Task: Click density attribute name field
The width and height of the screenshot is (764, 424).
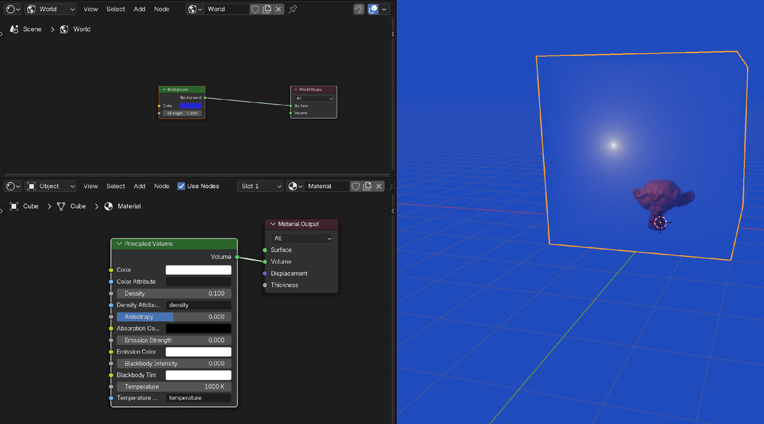Action: [x=198, y=305]
